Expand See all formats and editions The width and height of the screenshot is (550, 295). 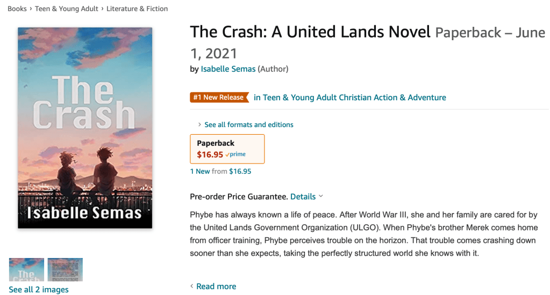click(x=249, y=124)
